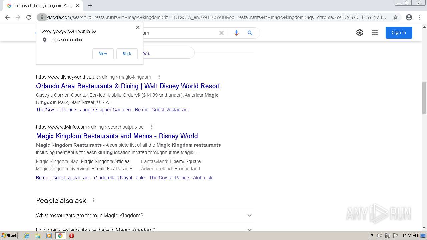Close the restaurants in magic kingdom tab
The height and width of the screenshot is (240, 427).
click(x=77, y=6)
